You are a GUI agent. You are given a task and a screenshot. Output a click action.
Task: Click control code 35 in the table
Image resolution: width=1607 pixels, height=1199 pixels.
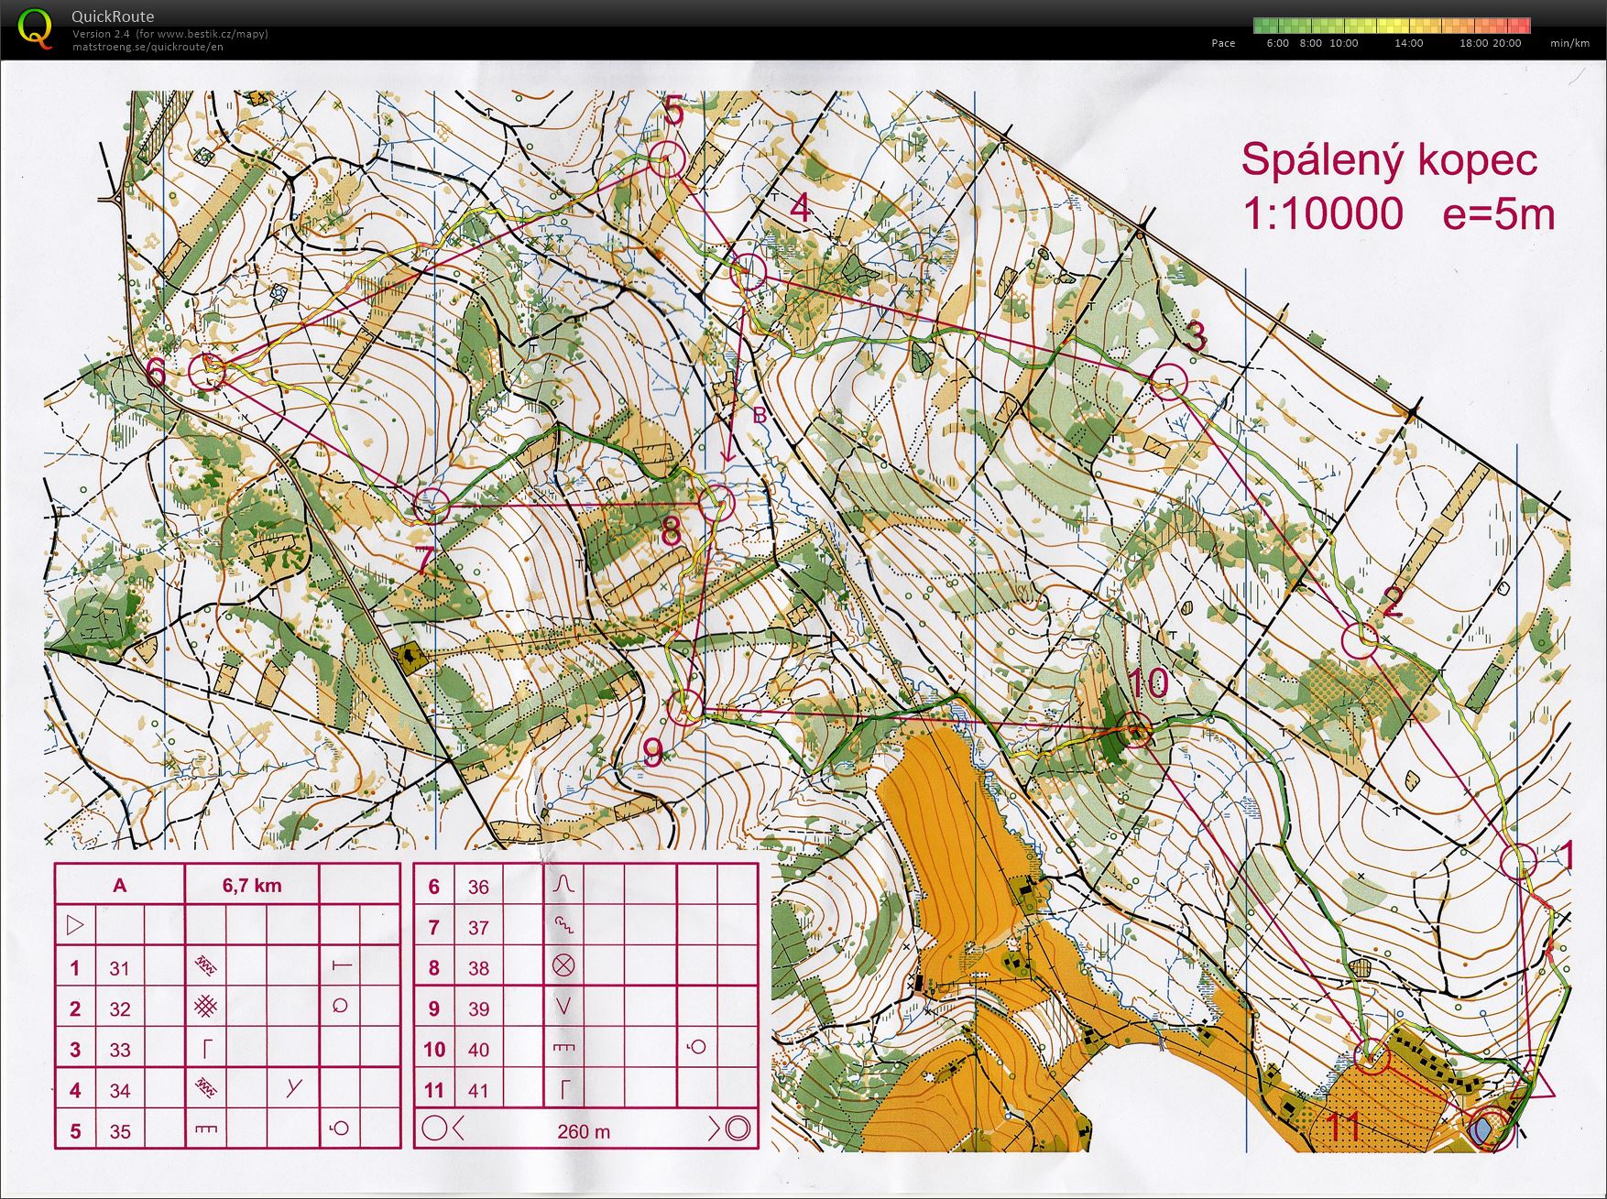[x=120, y=1131]
